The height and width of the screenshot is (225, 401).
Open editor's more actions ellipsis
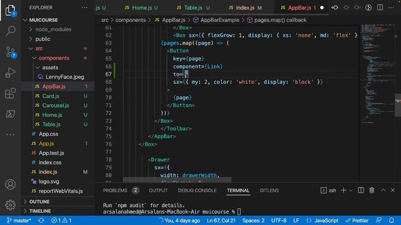[x=391, y=7]
